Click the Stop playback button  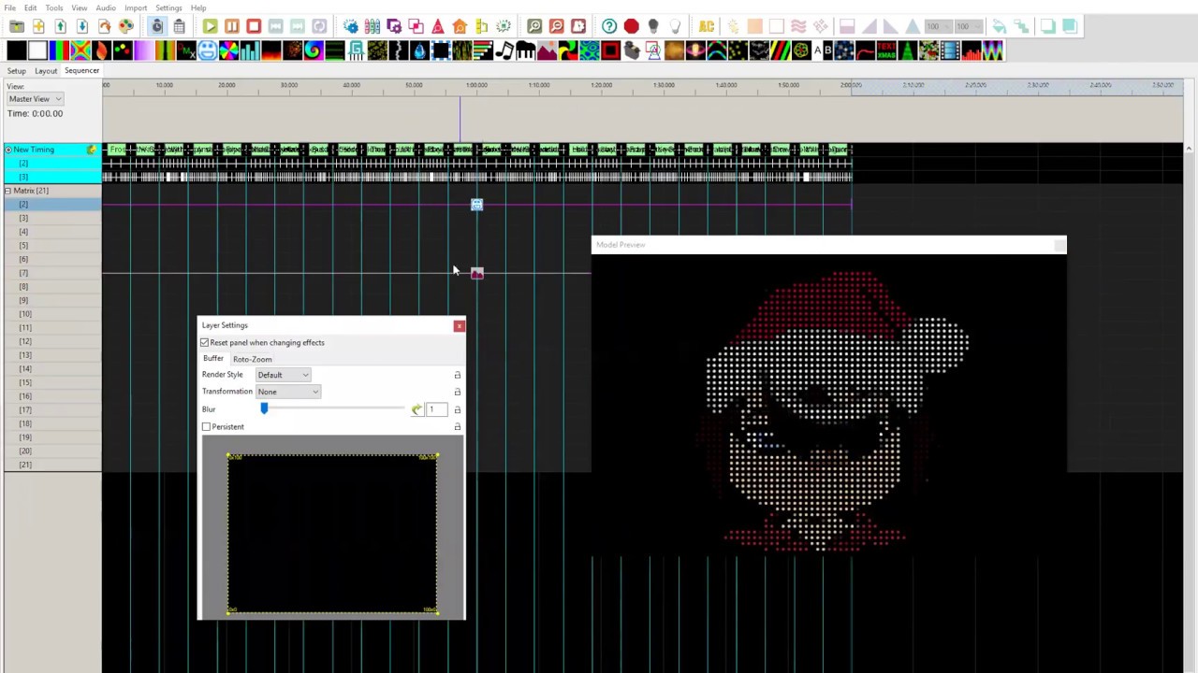pyautogui.click(x=254, y=26)
